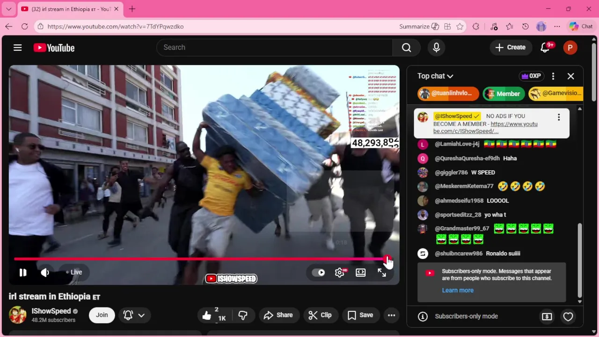
Task: Open live chat options menu
Action: pos(553,76)
